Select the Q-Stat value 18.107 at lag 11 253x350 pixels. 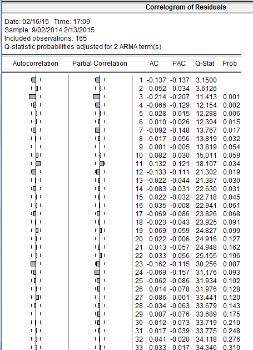tap(206, 164)
